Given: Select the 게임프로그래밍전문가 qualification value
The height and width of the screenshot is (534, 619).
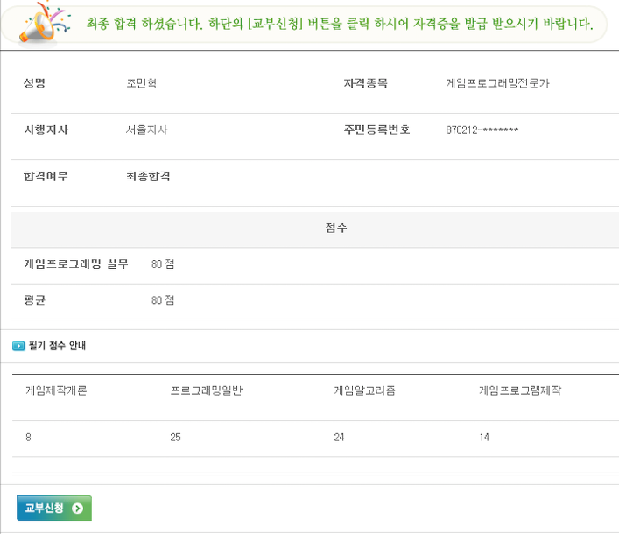Looking at the screenshot, I should coord(497,83).
